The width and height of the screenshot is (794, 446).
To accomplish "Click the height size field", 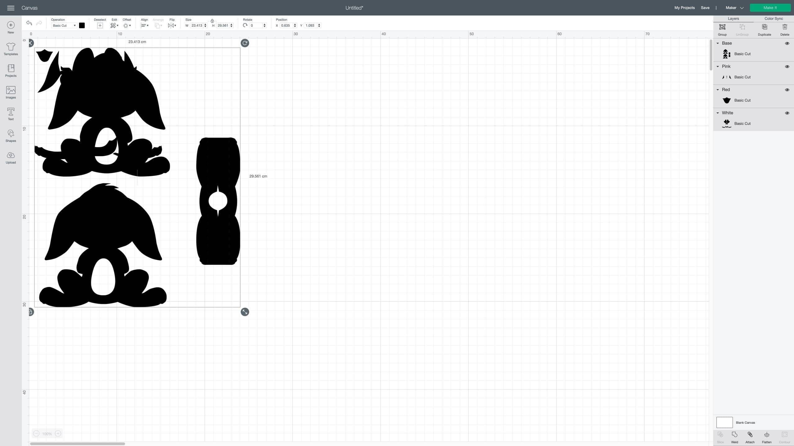I will [x=223, y=26].
